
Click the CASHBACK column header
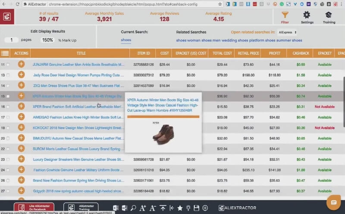point(301,53)
